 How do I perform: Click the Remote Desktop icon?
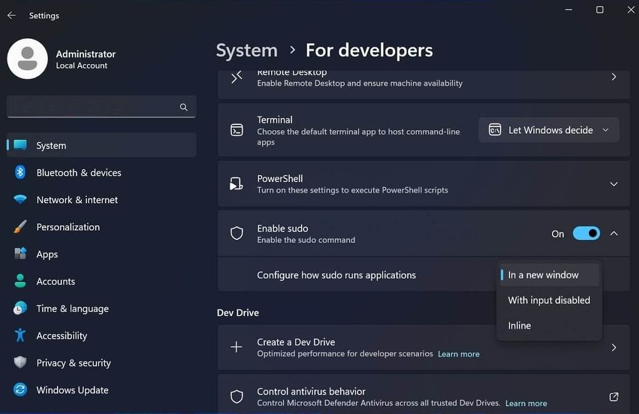tap(237, 77)
